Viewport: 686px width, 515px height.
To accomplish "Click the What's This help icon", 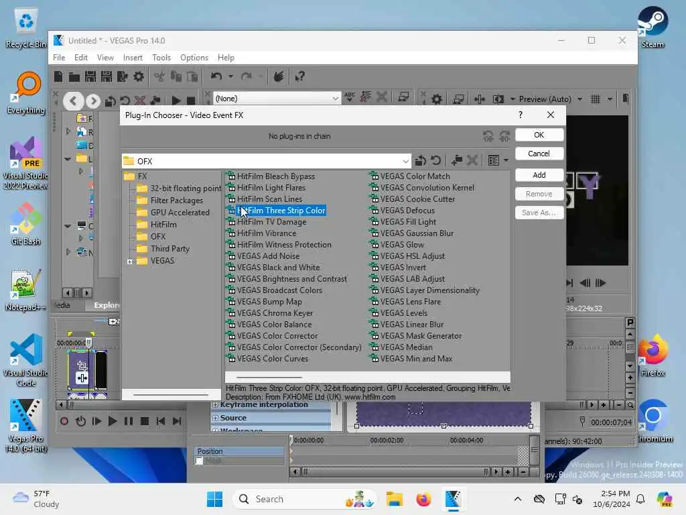I will click(299, 76).
